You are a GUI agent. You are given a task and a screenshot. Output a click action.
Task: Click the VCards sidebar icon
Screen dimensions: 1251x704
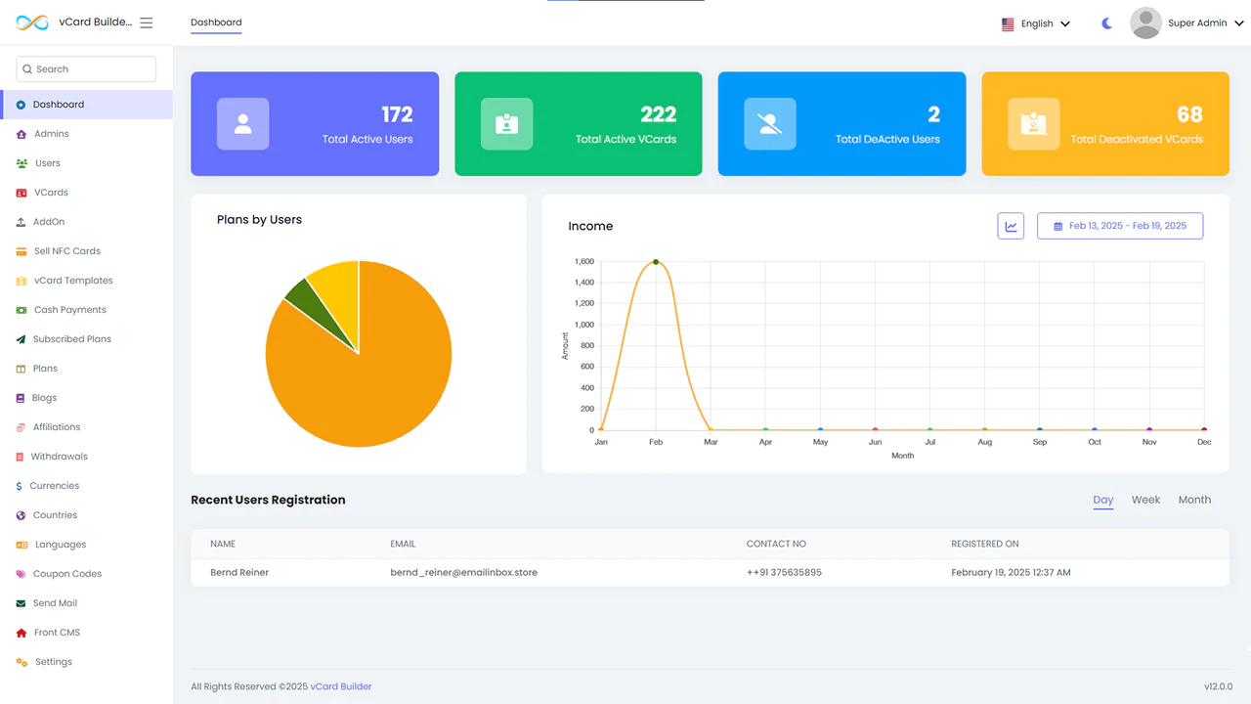point(22,193)
